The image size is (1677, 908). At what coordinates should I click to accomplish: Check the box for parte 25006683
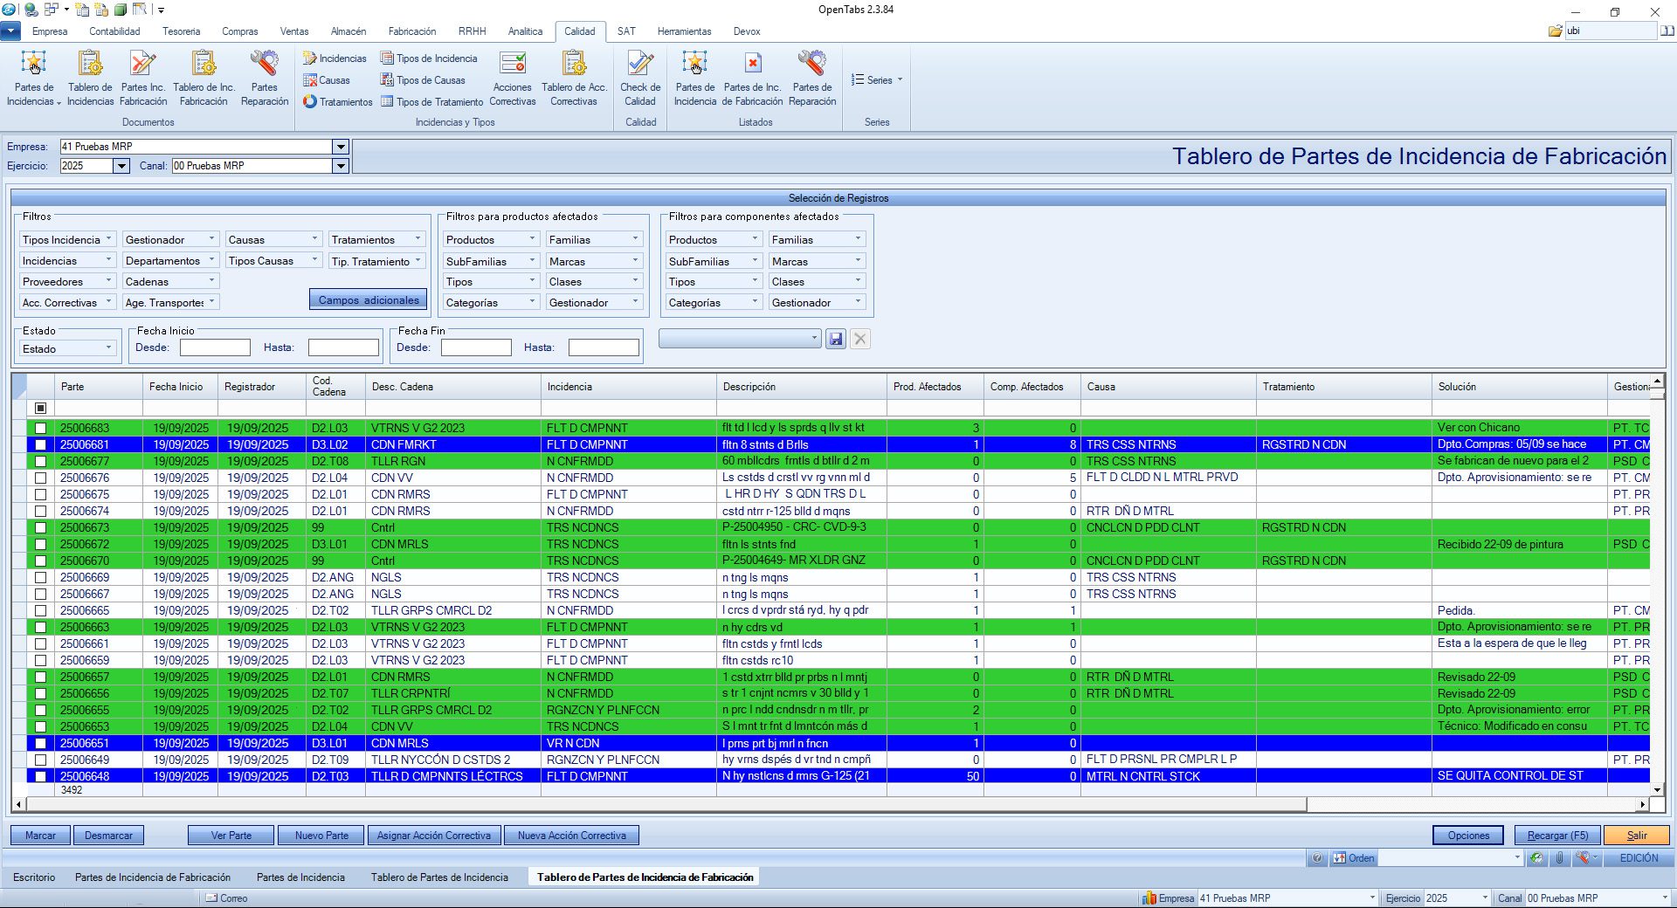click(40, 429)
